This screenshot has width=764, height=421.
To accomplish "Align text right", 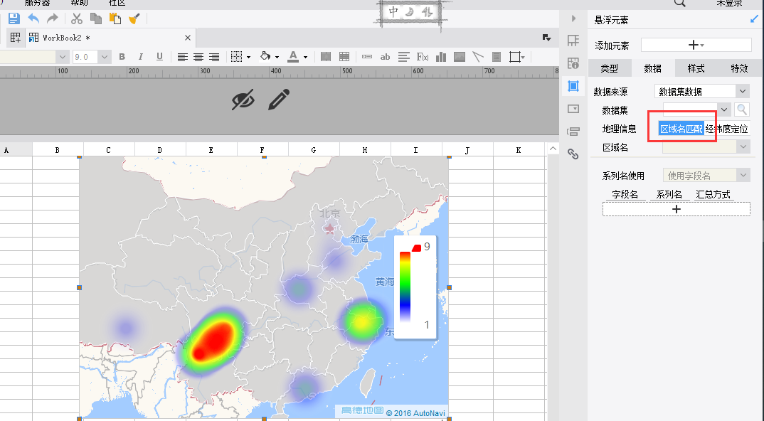I will click(214, 57).
